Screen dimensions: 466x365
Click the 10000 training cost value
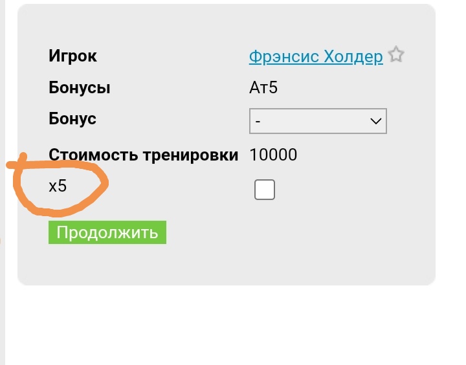[273, 155]
